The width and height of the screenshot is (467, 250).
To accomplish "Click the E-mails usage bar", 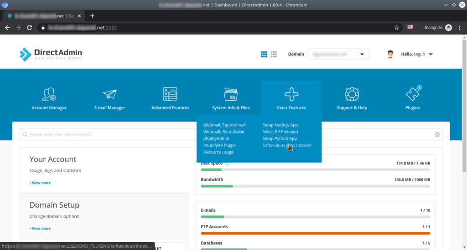I will pyautogui.click(x=316, y=217).
